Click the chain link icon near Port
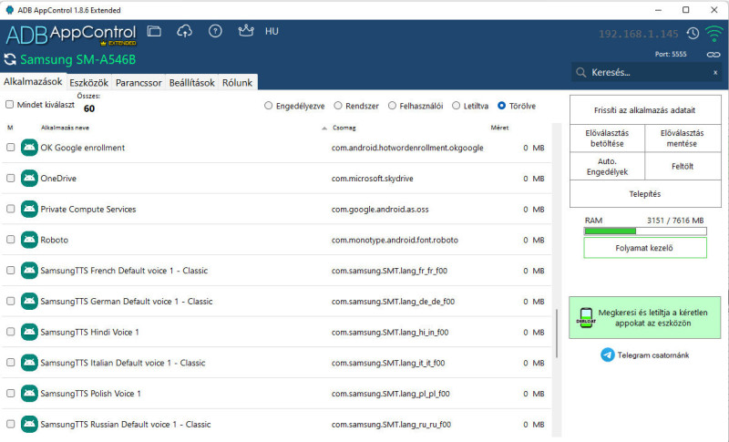The width and height of the screenshot is (729, 442). click(714, 55)
